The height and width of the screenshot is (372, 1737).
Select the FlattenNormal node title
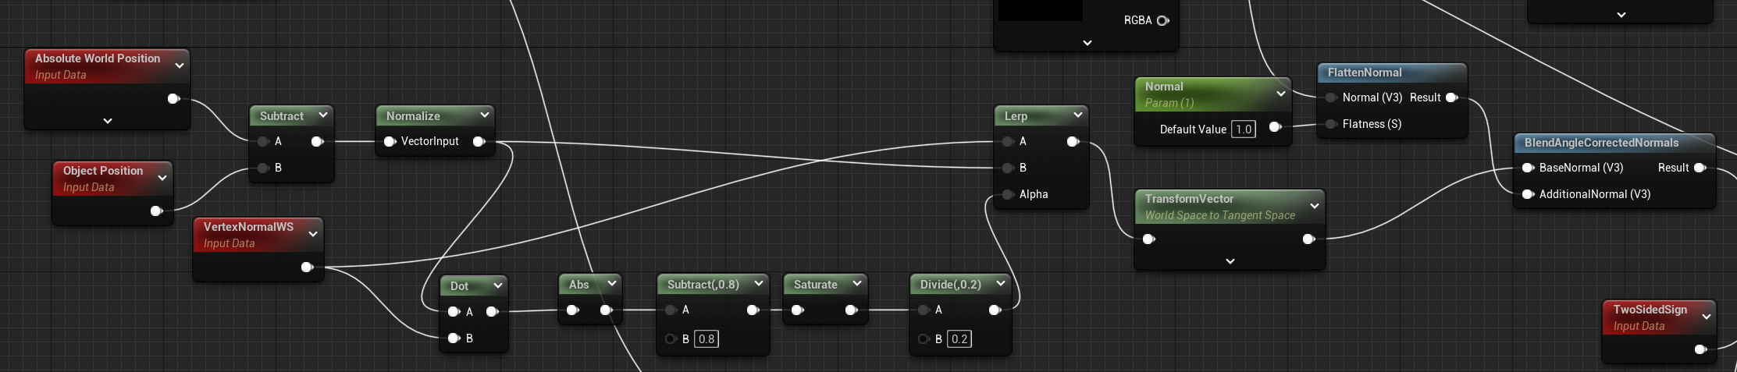click(x=1365, y=72)
